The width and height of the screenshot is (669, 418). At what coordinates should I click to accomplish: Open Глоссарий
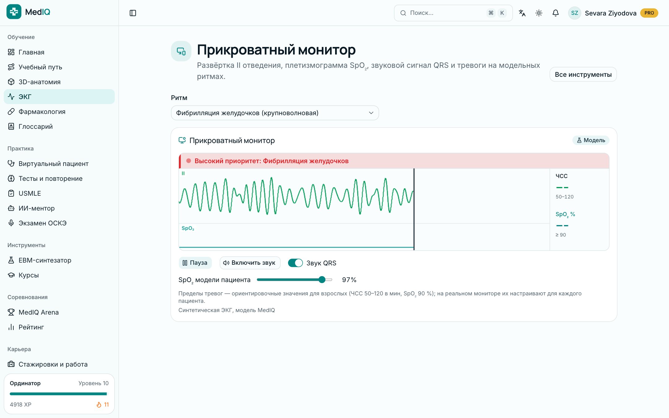pyautogui.click(x=59, y=126)
